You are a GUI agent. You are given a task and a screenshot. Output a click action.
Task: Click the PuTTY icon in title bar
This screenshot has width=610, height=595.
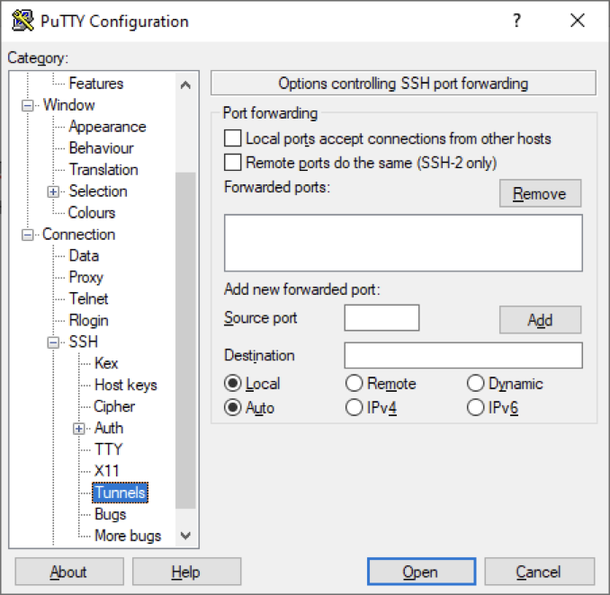coord(22,21)
